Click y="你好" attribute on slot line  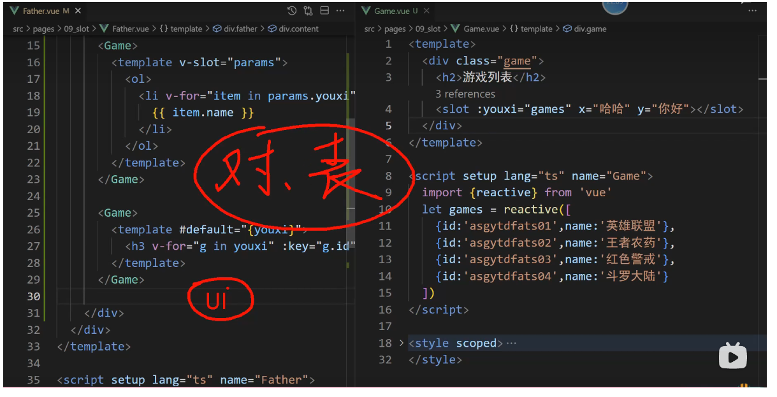click(x=663, y=109)
